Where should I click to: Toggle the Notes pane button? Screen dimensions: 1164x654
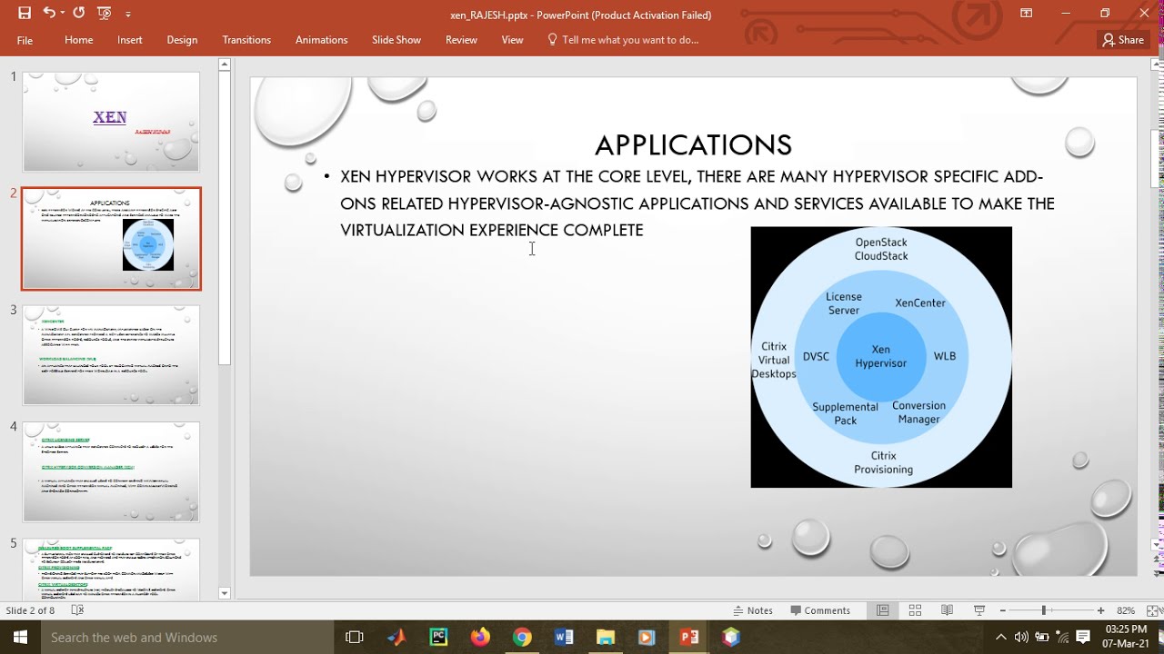pyautogui.click(x=754, y=610)
